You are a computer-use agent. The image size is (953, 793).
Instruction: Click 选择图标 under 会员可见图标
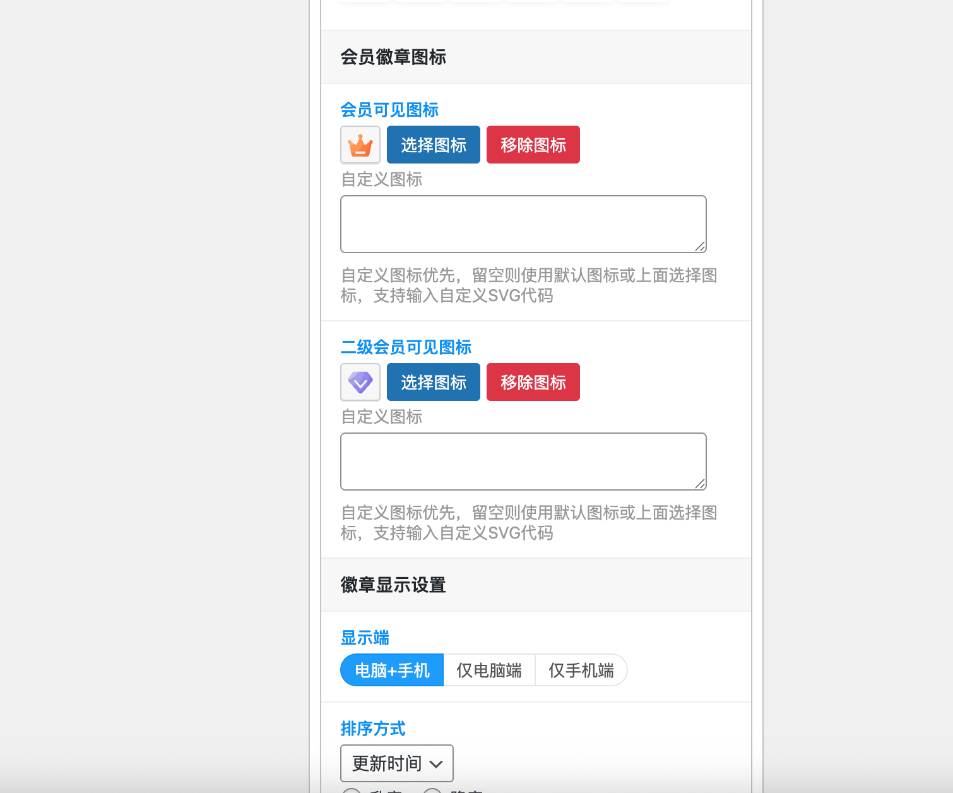point(433,145)
